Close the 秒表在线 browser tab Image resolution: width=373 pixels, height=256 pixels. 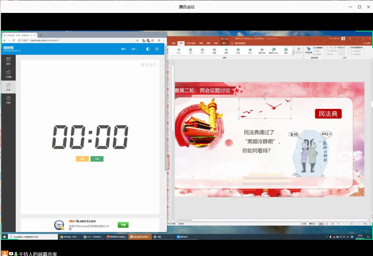point(35,35)
